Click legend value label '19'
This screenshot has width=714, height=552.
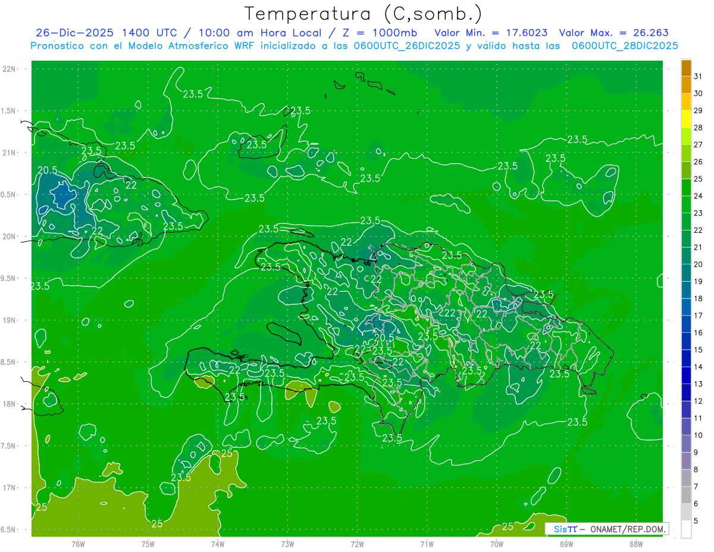coord(699,282)
